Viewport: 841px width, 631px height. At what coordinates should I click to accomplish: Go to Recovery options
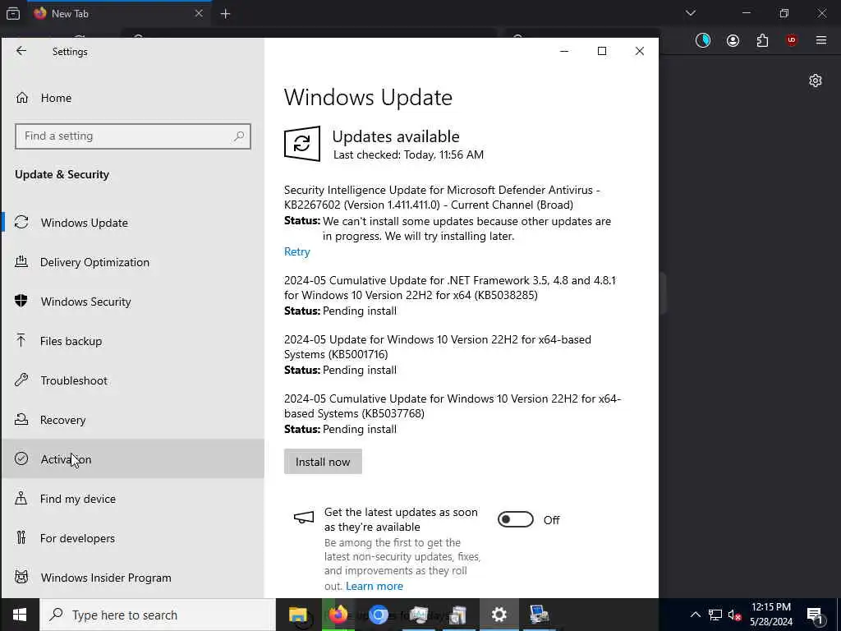132,420
